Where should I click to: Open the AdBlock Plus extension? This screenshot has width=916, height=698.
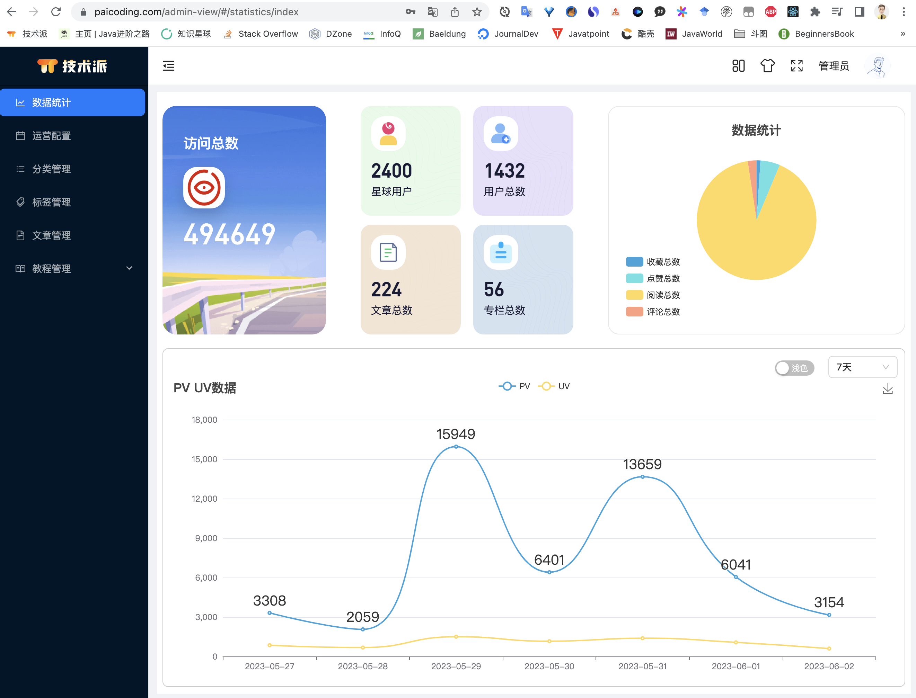click(770, 12)
